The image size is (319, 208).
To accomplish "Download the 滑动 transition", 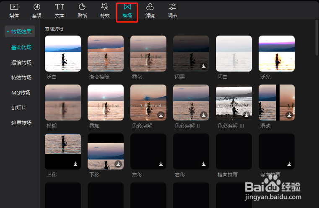I will coord(289,115).
